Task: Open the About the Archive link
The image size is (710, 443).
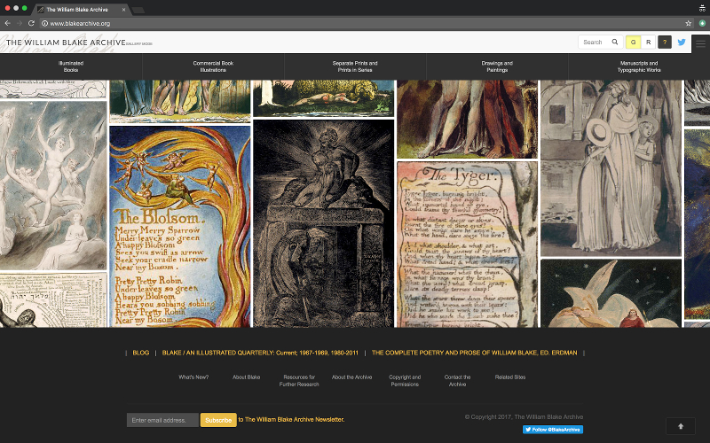Action: point(351,377)
